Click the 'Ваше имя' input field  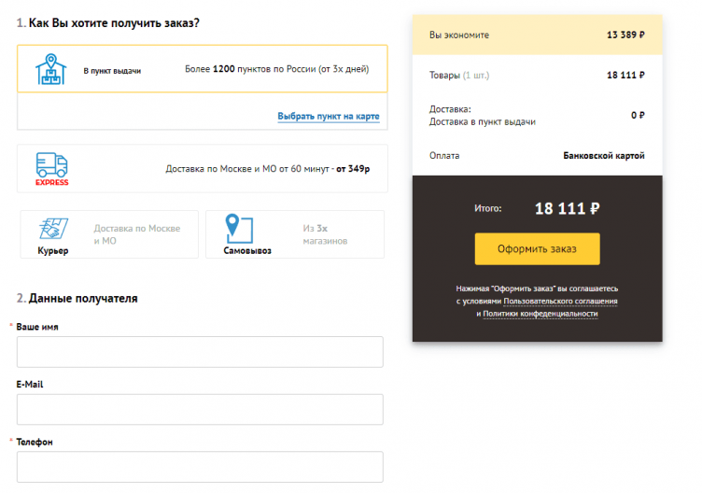pyautogui.click(x=200, y=352)
